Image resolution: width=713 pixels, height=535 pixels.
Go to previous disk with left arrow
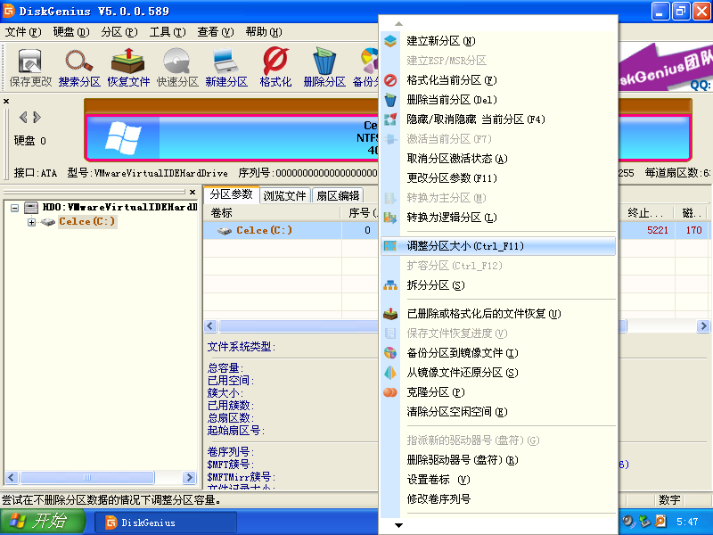pyautogui.click(x=23, y=118)
